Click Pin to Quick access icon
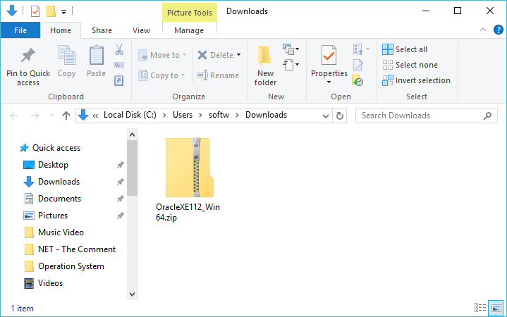 [28, 55]
